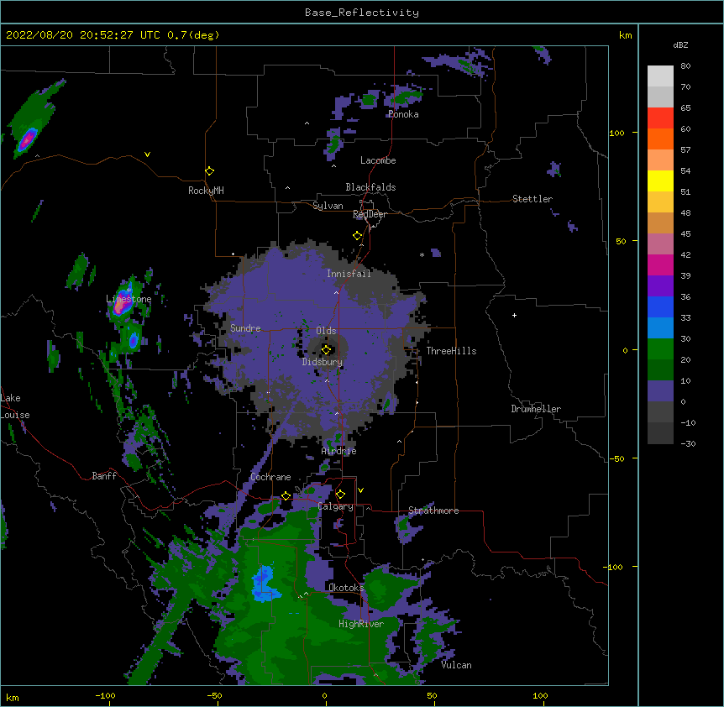Click the dBZ legend heading
The image size is (724, 707).
coord(680,45)
